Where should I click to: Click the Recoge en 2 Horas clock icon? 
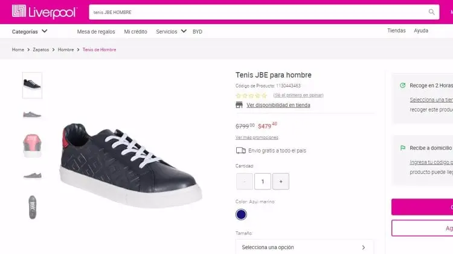tap(402, 86)
